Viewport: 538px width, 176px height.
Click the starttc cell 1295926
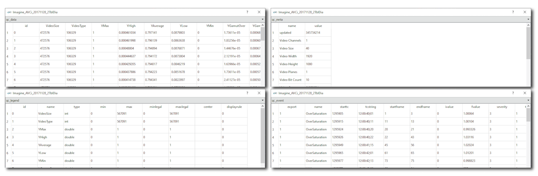click(344, 137)
